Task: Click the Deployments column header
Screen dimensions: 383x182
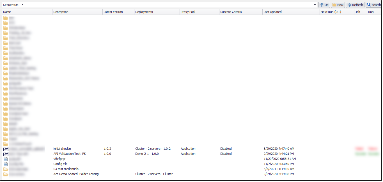Action: [x=144, y=12]
